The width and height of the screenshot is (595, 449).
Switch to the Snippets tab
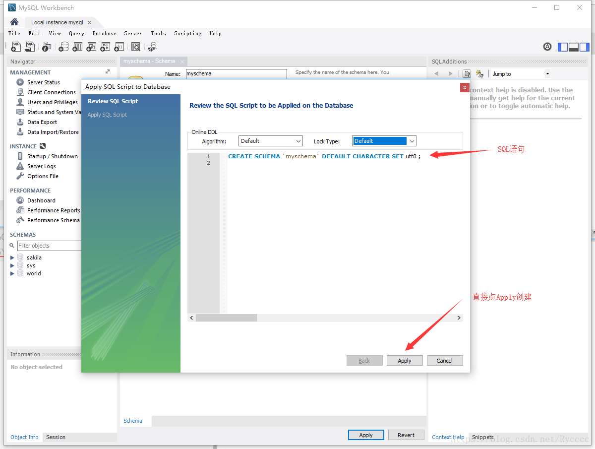point(482,437)
